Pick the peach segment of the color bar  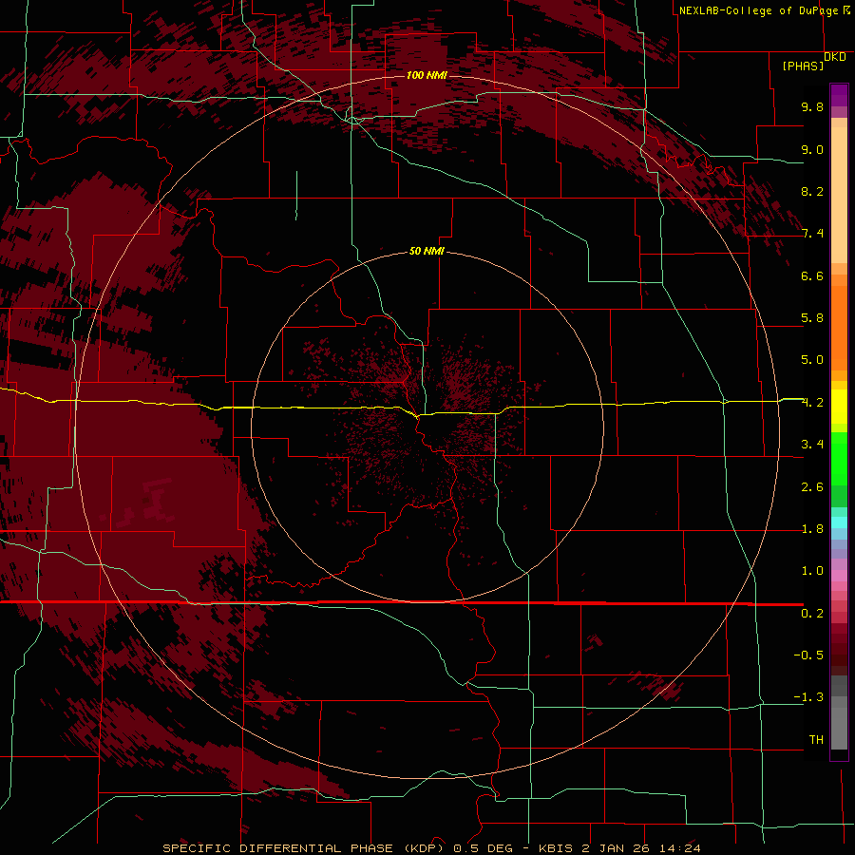(839, 195)
